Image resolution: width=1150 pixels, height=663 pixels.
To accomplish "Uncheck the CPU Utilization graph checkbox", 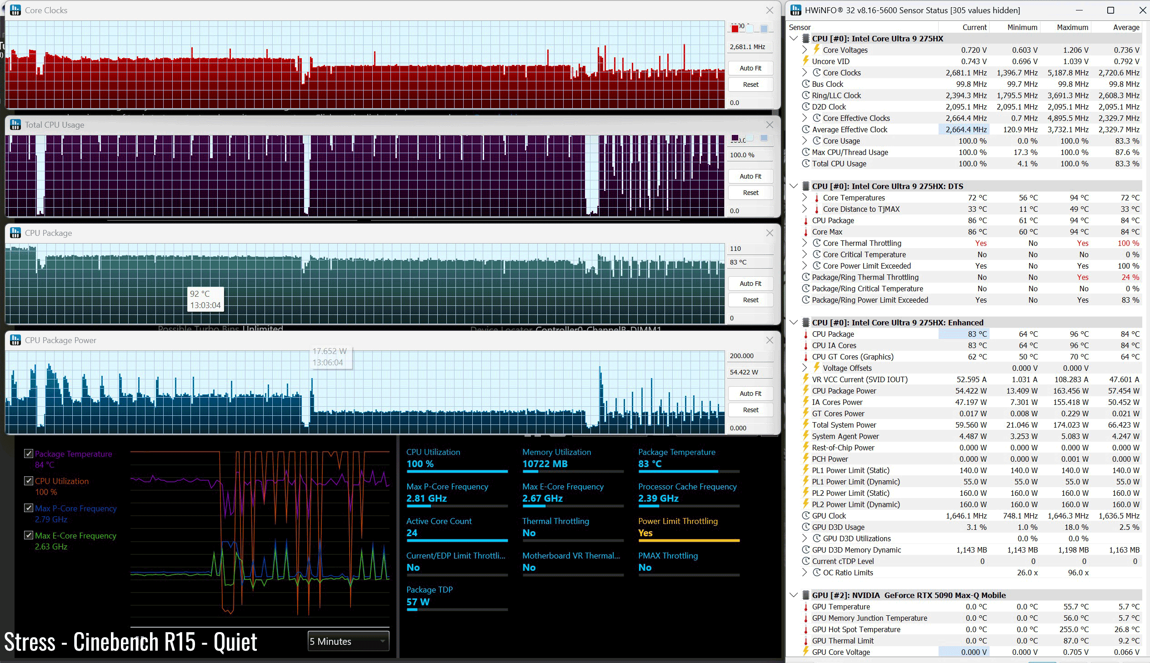I will coord(29,481).
